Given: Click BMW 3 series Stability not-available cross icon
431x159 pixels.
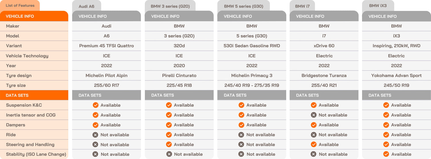Looking at the screenshot, I should (x=169, y=154).
